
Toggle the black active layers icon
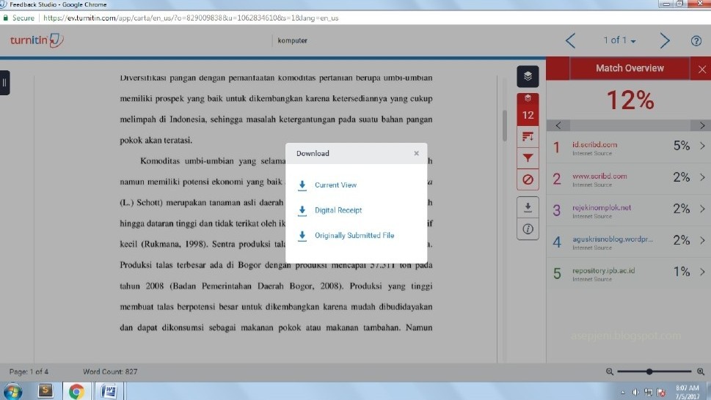[528, 76]
